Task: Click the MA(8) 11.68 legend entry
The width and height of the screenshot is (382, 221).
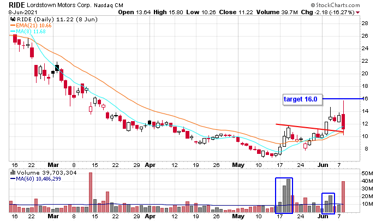Action: (28, 31)
